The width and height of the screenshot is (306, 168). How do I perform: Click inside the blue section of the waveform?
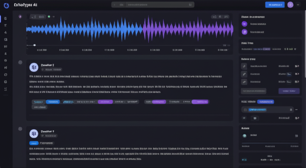click(84, 29)
